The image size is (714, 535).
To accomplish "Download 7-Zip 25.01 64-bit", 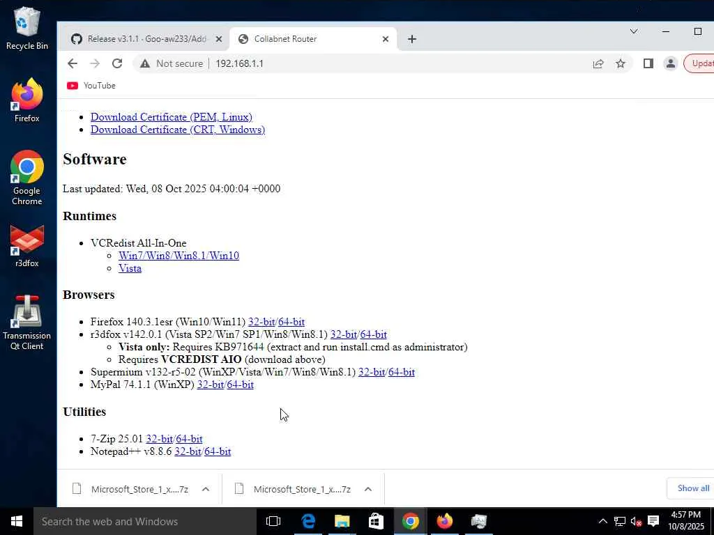I will 190,439.
